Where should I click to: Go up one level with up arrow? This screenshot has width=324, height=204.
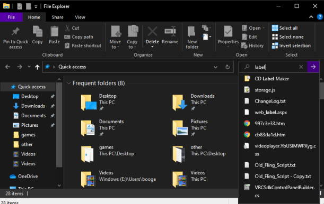point(37,67)
